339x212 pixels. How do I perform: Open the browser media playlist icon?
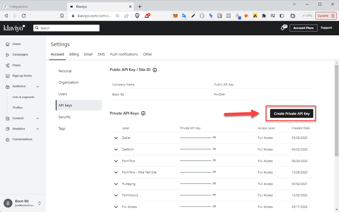coord(273,16)
